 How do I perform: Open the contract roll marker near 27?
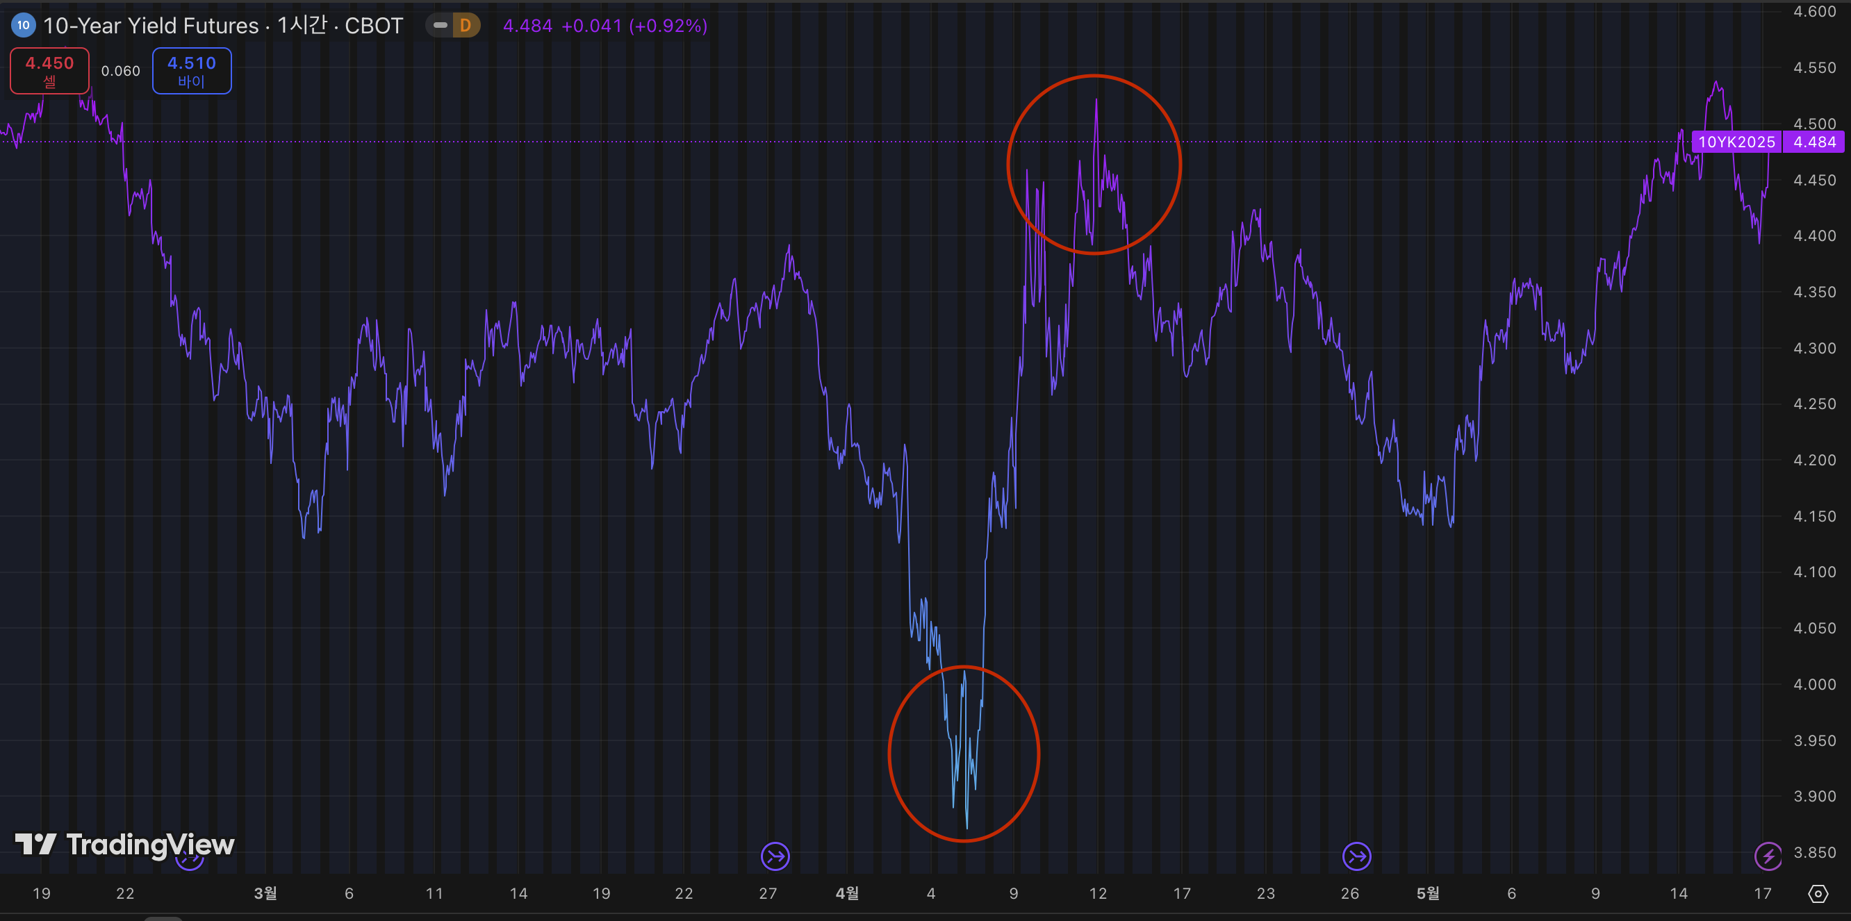tap(775, 856)
